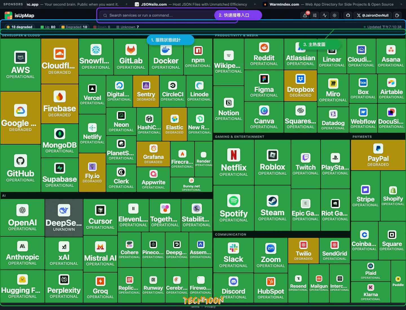Click the Supabase bolt icon
This screenshot has width=406, height=310.
(x=59, y=168)
